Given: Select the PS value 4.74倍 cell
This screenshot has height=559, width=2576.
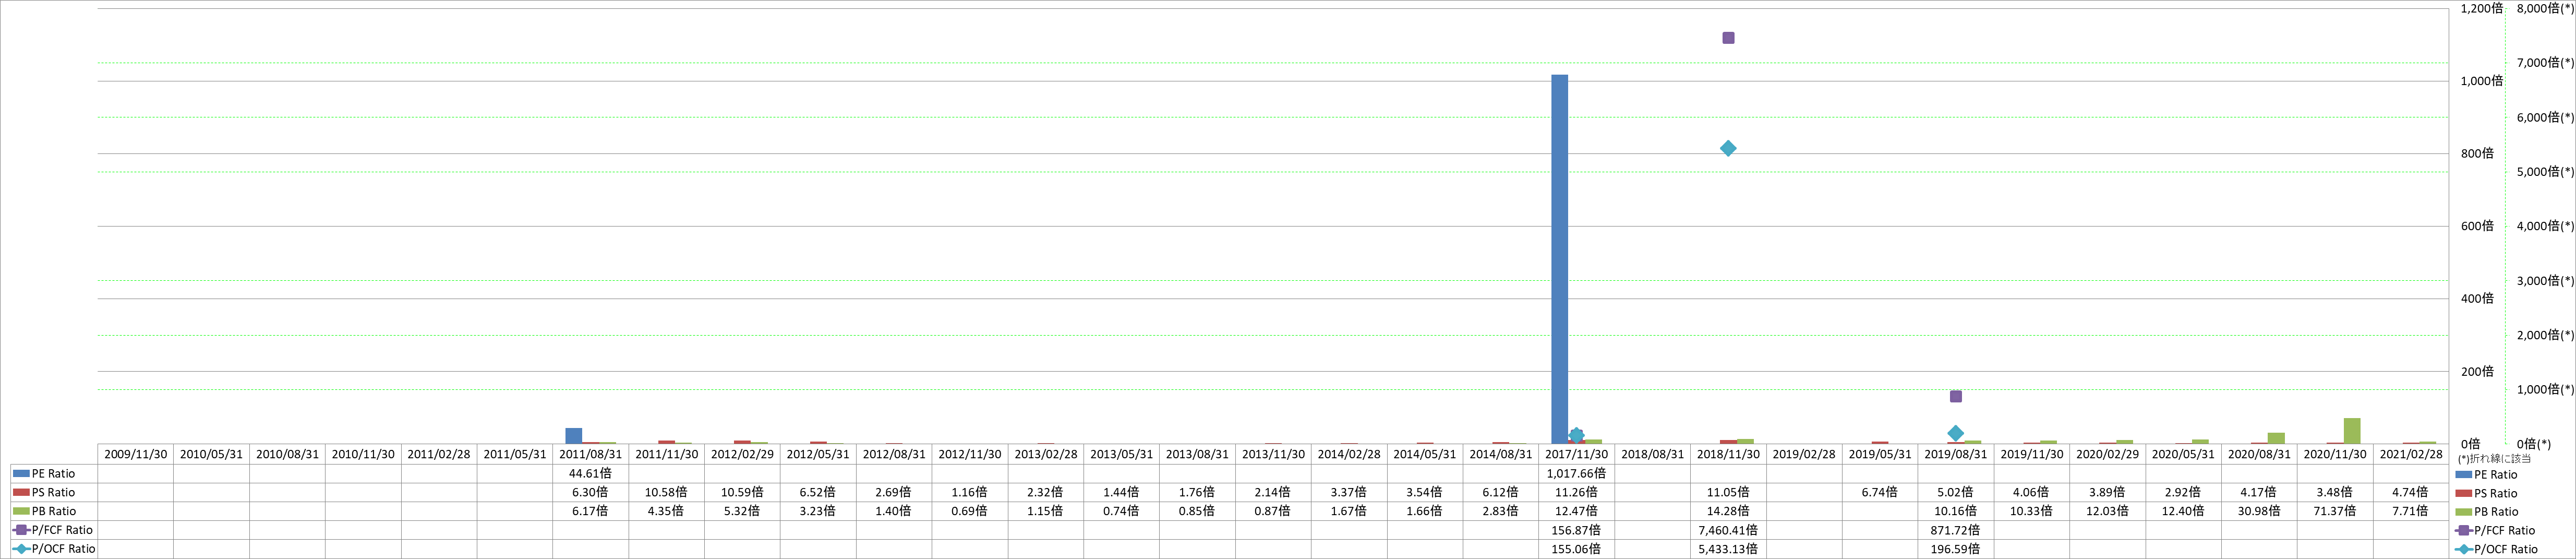Looking at the screenshot, I should [x=2410, y=492].
